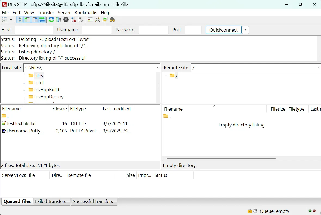Toggle transfer queue display
This screenshot has height=215, width=321.
42,20
